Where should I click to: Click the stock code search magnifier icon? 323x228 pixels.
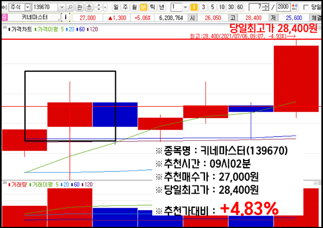[x=70, y=7]
